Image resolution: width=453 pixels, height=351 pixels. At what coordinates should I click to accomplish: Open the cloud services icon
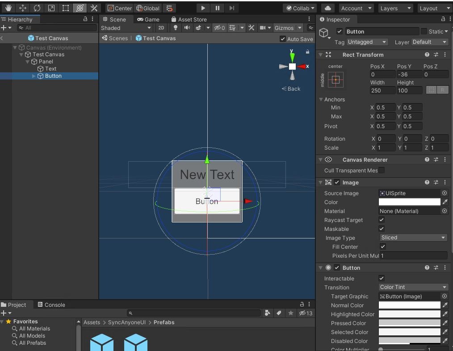328,8
